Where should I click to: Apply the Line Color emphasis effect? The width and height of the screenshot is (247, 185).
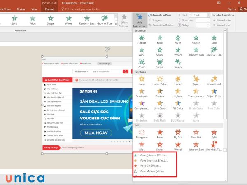pos(160,105)
